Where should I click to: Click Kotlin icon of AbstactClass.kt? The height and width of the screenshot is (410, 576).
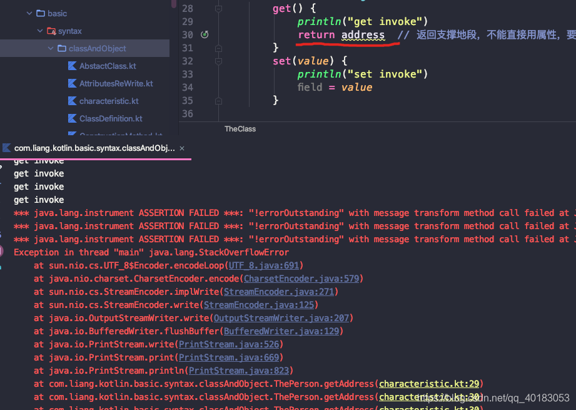tap(73, 66)
